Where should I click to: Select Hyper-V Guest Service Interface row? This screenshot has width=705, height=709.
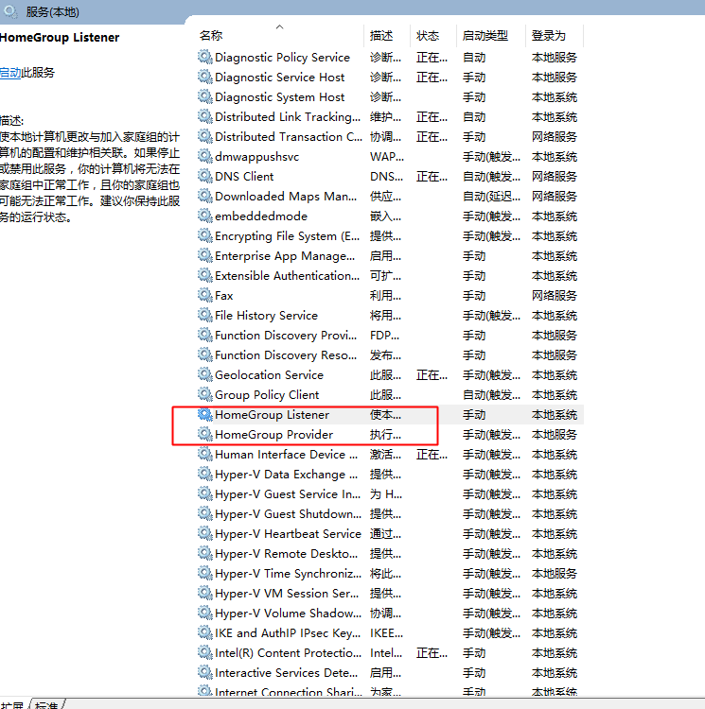390,494
